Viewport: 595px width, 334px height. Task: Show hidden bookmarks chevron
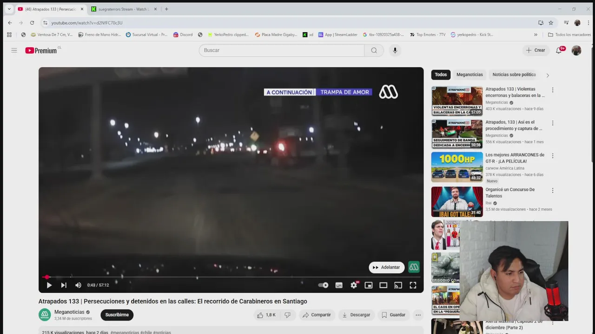pos(535,35)
